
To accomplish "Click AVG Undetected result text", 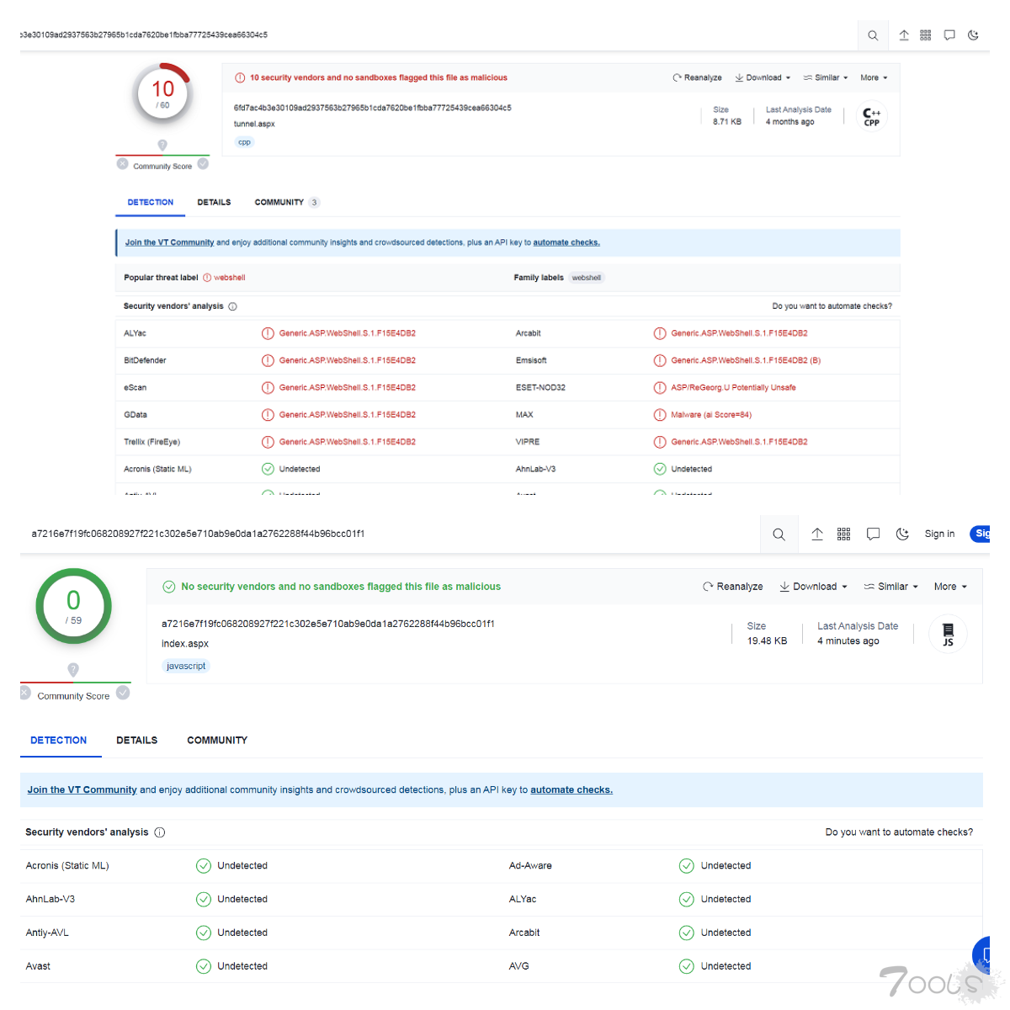I will coord(726,966).
